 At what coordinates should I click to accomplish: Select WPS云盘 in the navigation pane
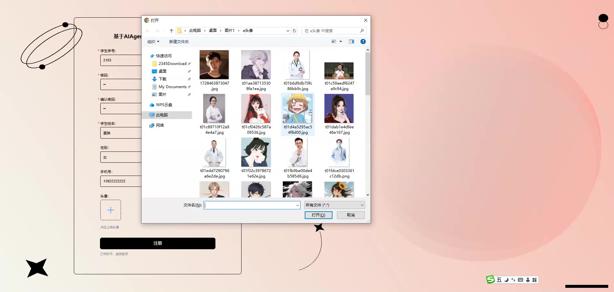(164, 105)
